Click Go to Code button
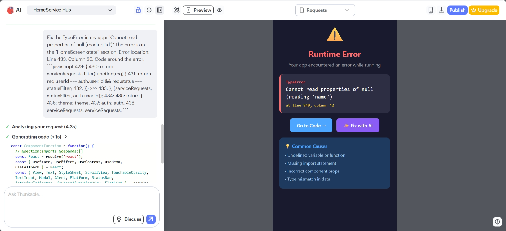506x231 pixels. click(311, 125)
